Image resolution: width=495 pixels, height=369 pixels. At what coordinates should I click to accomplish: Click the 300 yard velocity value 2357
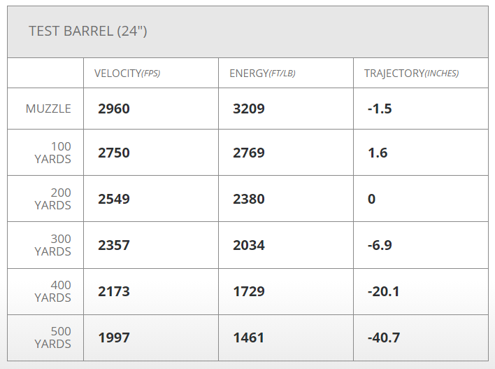coord(114,245)
